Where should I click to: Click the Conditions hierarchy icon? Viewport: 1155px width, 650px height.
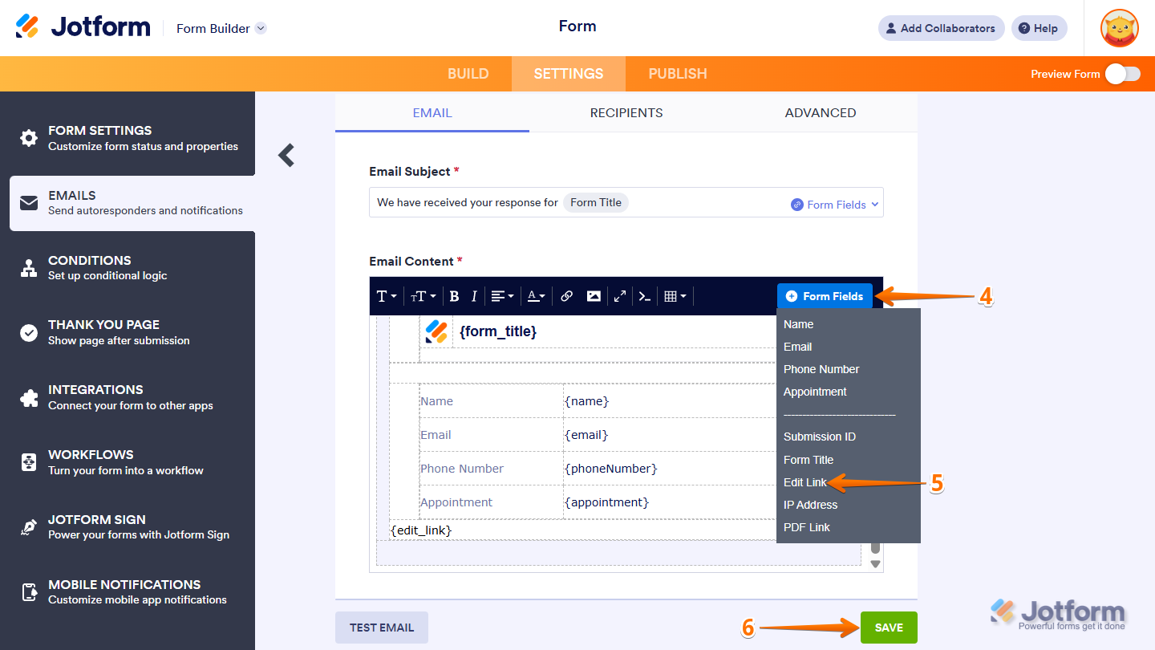point(29,268)
